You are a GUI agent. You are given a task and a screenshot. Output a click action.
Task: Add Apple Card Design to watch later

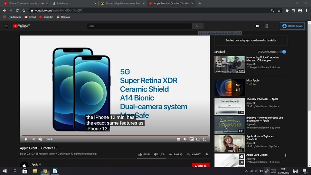click(x=242, y=157)
